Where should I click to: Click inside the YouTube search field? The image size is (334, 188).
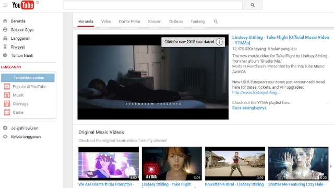pos(153,5)
